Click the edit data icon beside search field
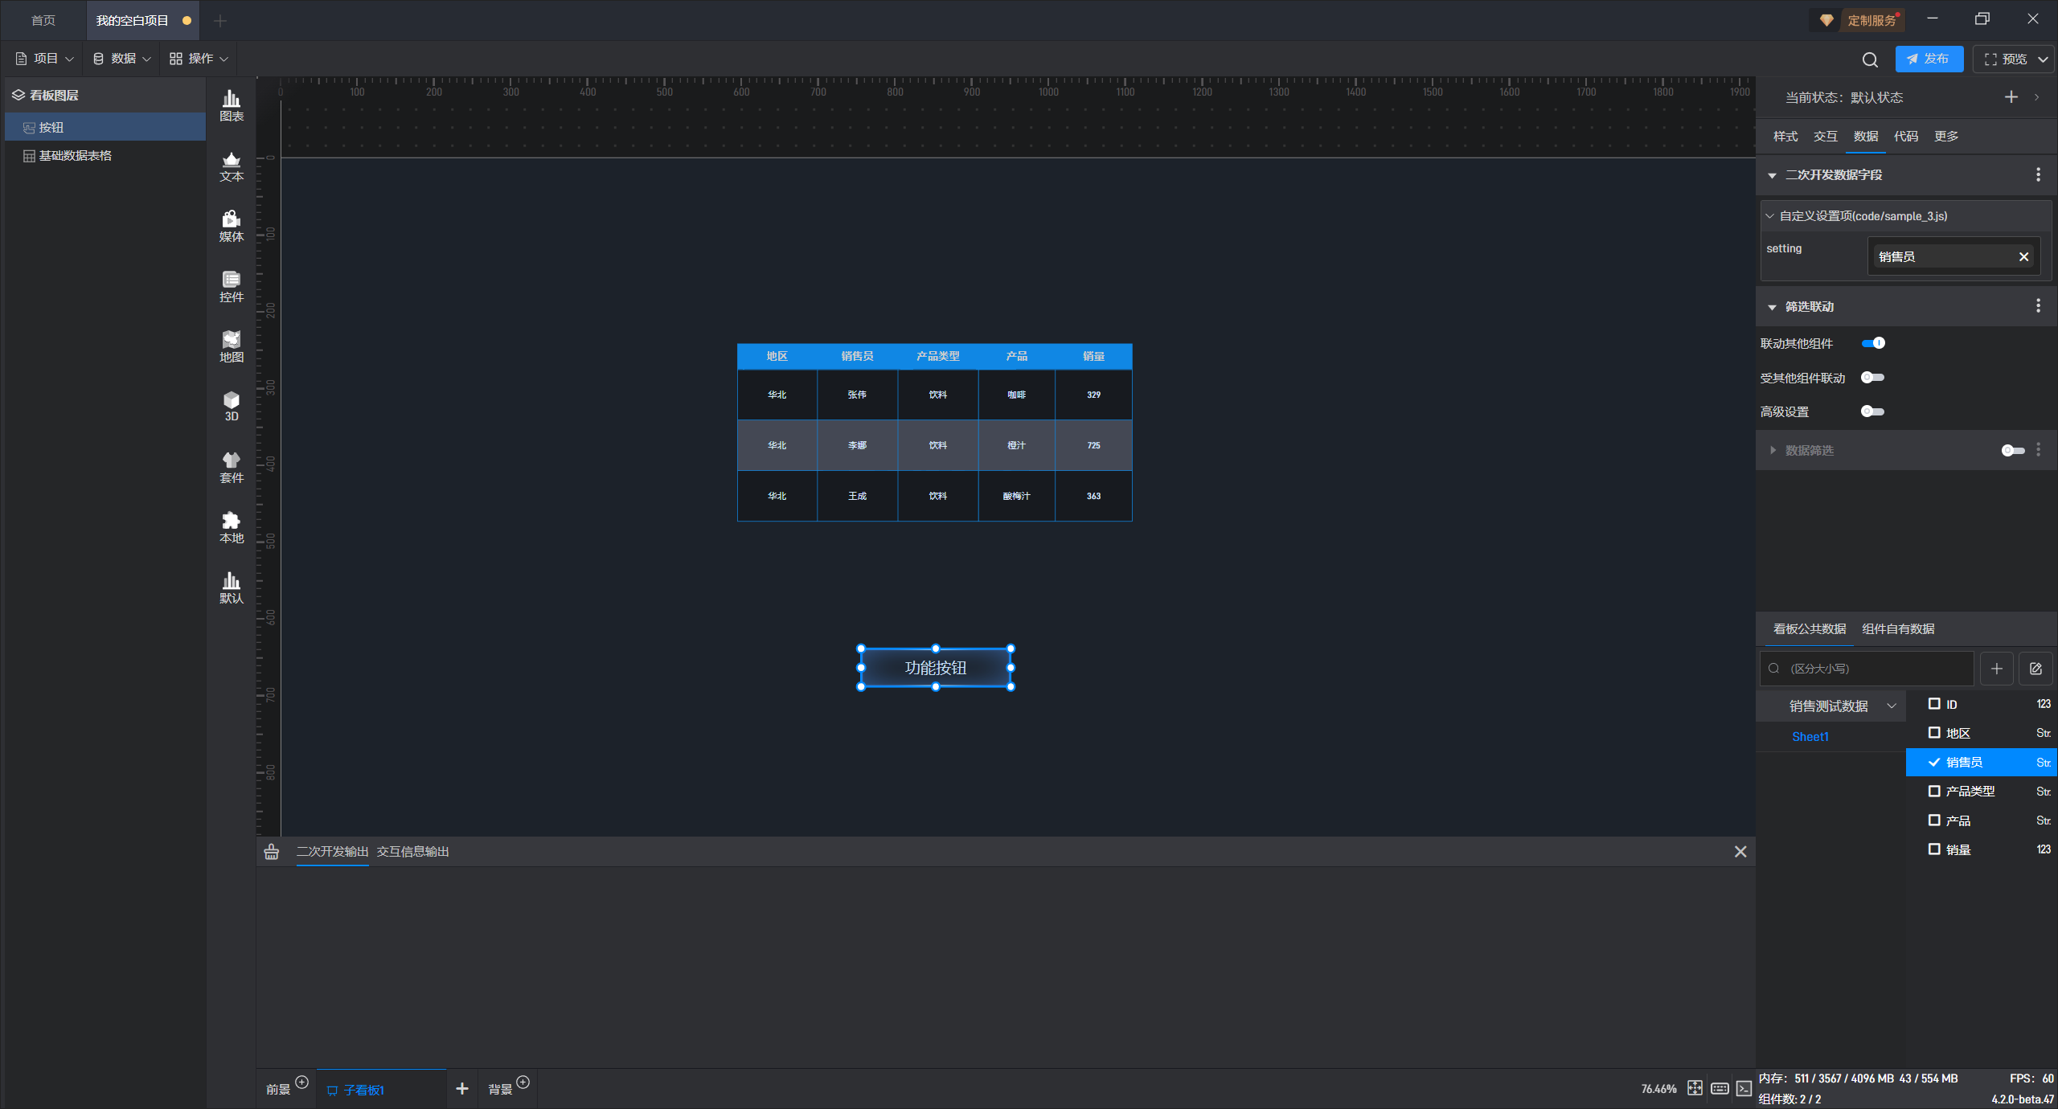Screen dimensions: 2058x1109 click(x=2035, y=669)
